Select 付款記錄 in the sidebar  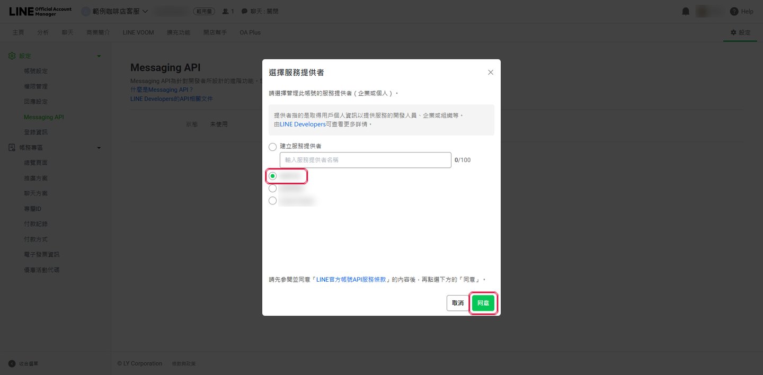pyautogui.click(x=36, y=224)
